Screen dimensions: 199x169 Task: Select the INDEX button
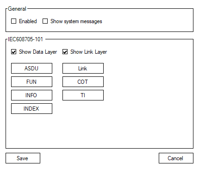pyautogui.click(x=31, y=108)
